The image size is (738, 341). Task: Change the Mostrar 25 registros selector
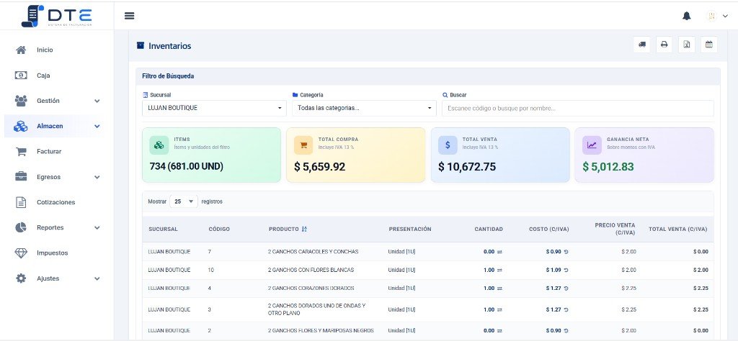click(184, 201)
